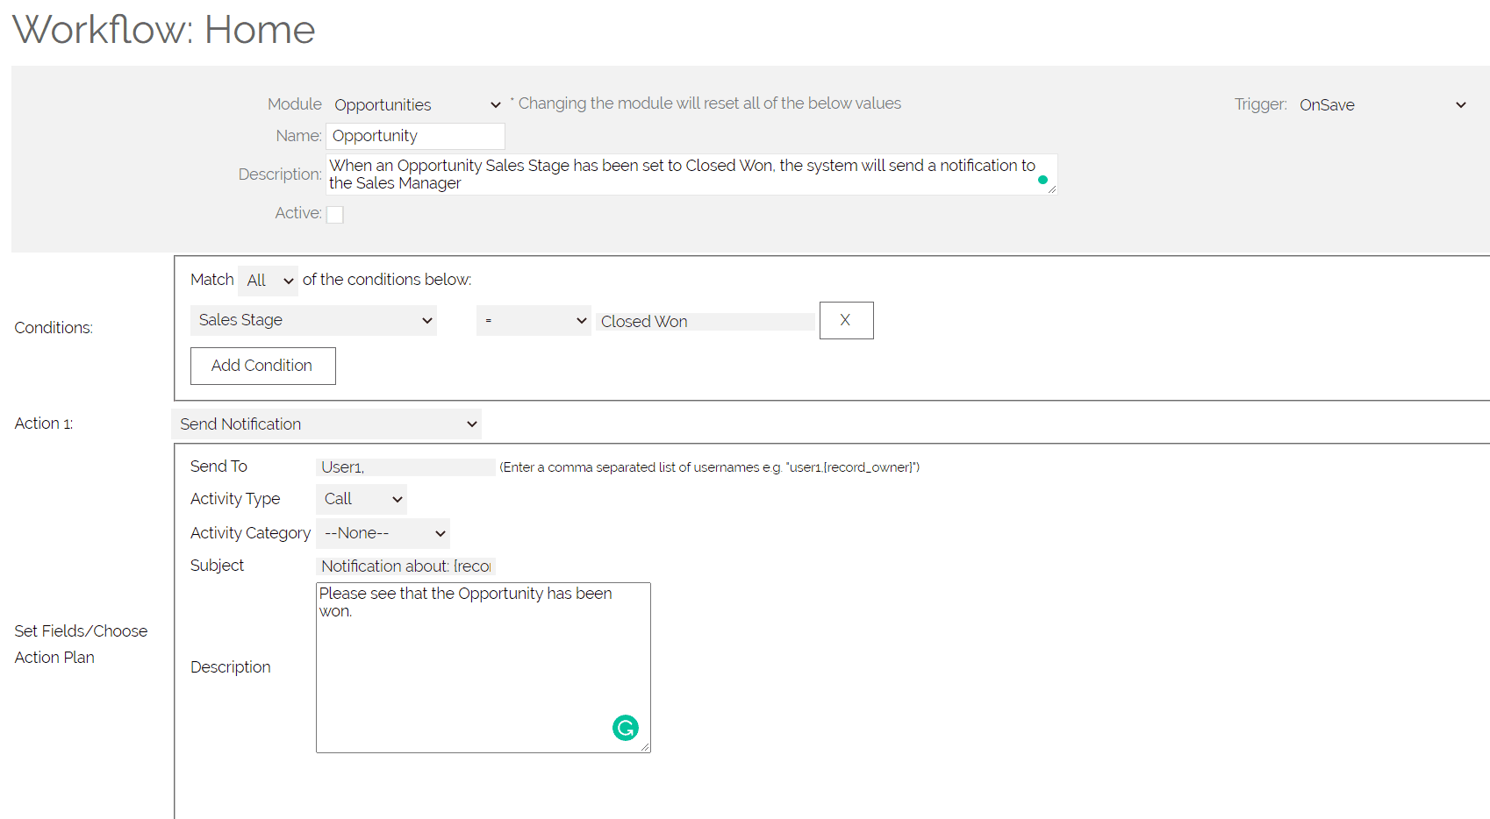Click the green Grammarly dot in workflow description

click(1042, 180)
